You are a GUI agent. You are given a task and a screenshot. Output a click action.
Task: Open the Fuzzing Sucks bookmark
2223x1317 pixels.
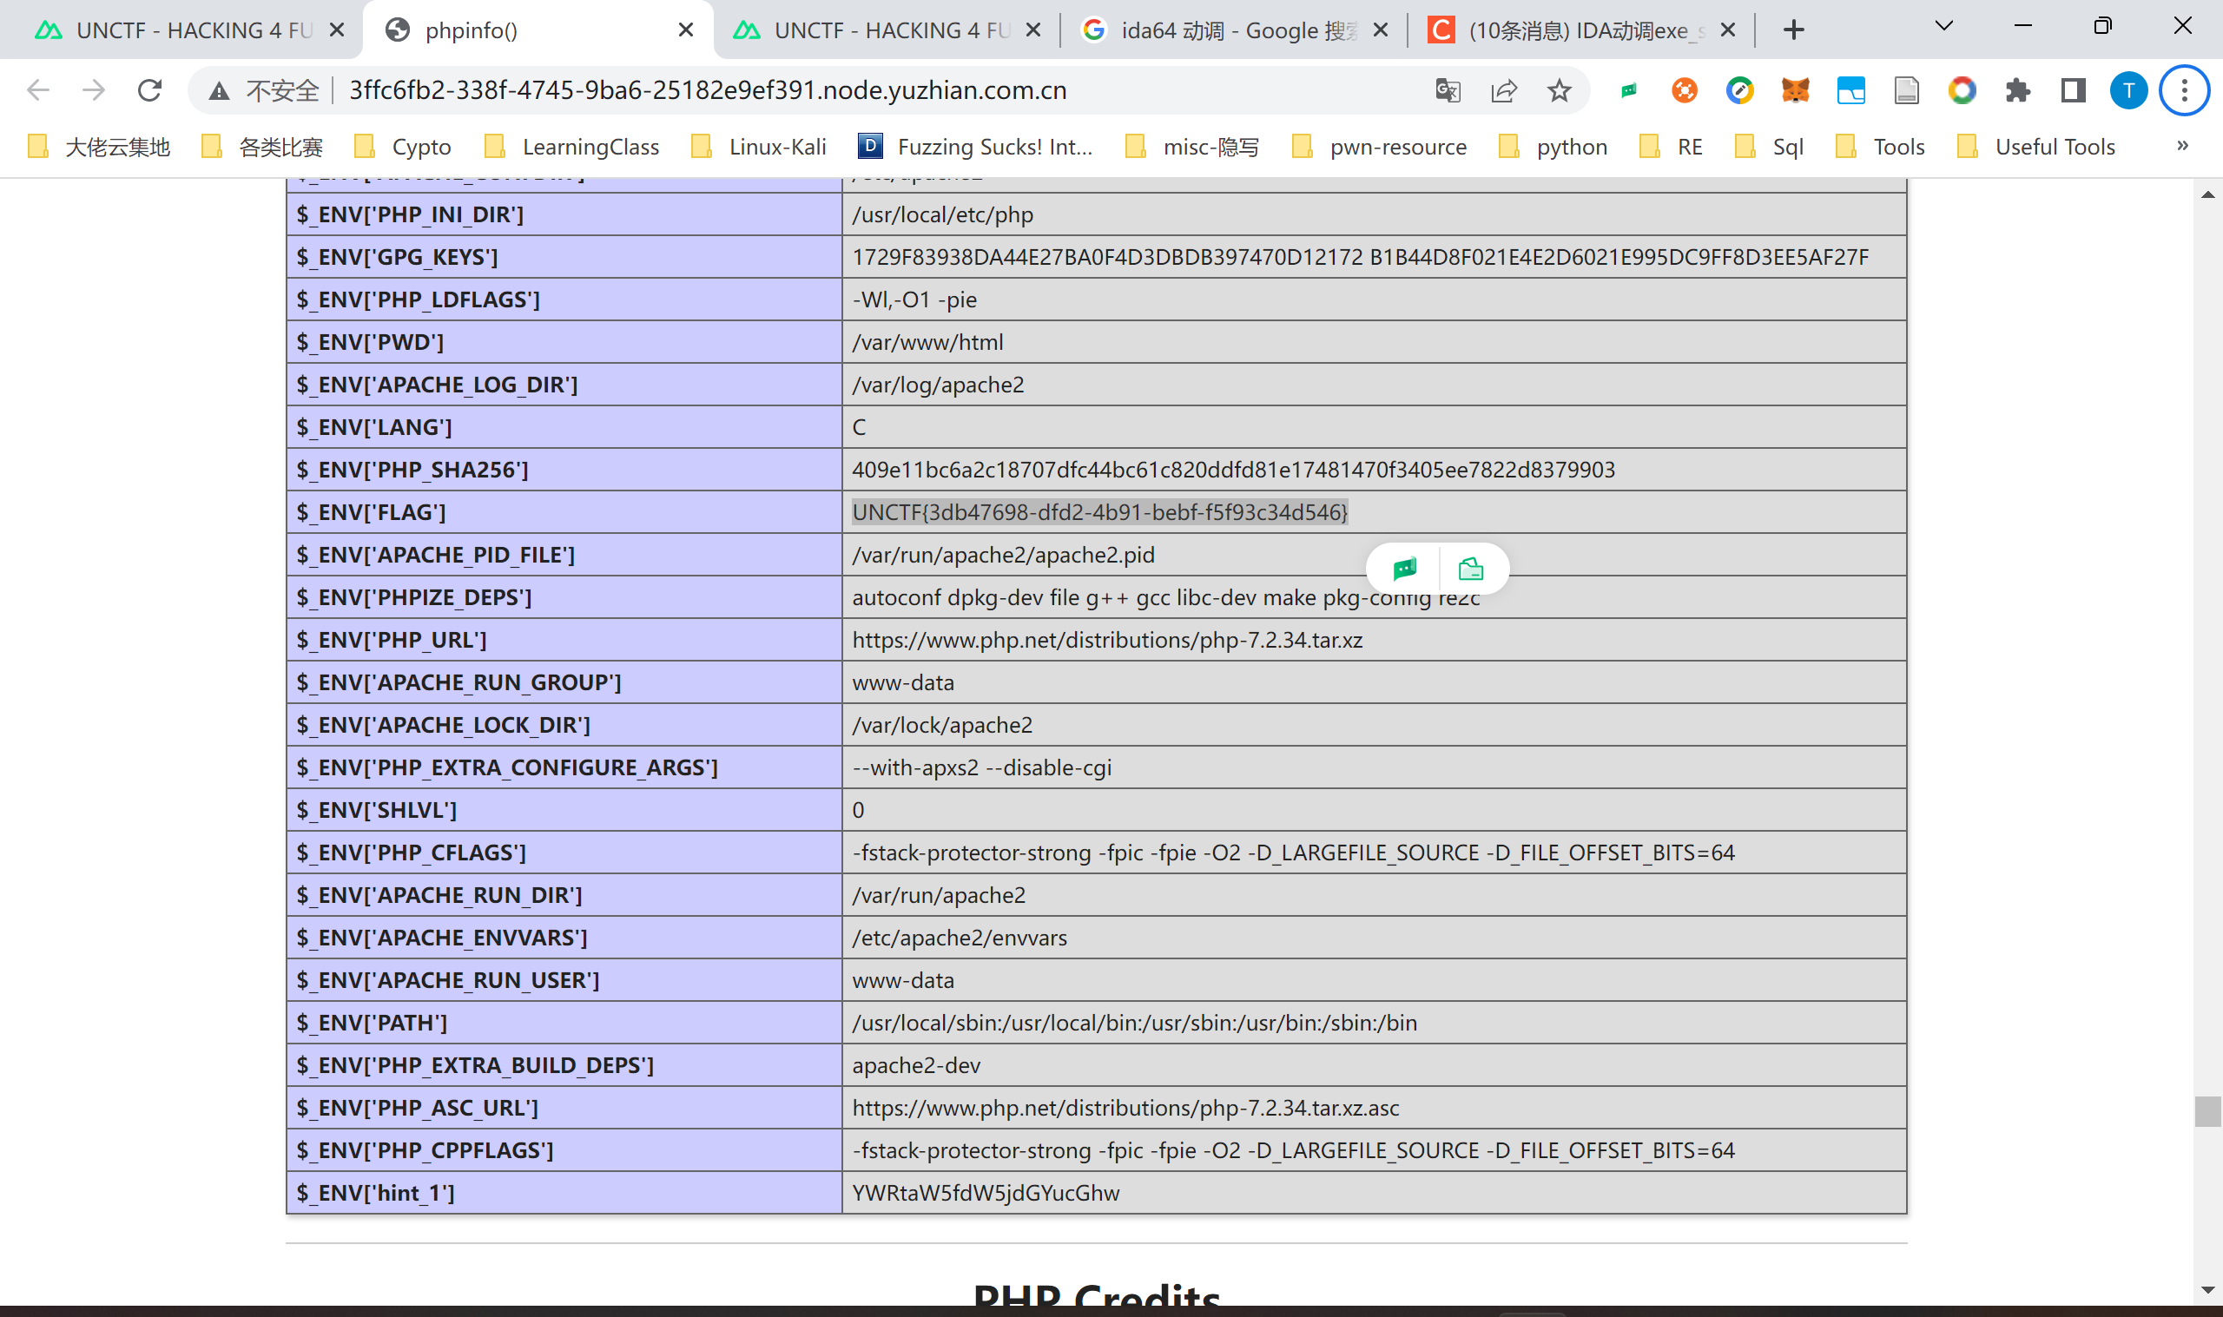pos(976,147)
